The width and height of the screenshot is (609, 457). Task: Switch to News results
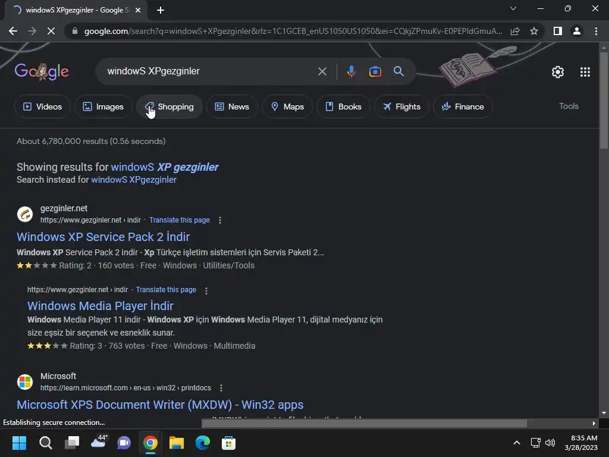pyautogui.click(x=232, y=107)
